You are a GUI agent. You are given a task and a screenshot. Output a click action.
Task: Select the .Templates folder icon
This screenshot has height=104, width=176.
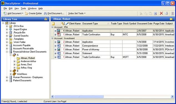tap(11, 39)
